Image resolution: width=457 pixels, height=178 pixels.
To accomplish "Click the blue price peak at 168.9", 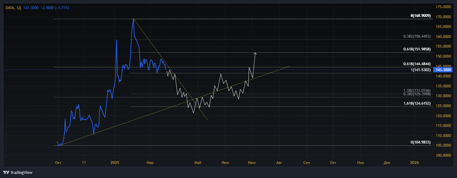I will [133, 19].
